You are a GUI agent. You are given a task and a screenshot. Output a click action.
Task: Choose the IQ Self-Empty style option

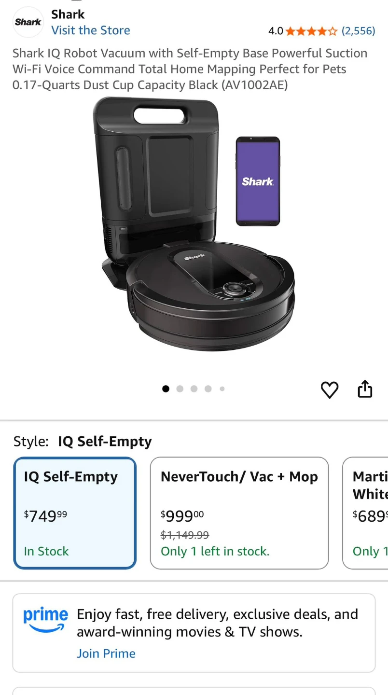(75, 513)
